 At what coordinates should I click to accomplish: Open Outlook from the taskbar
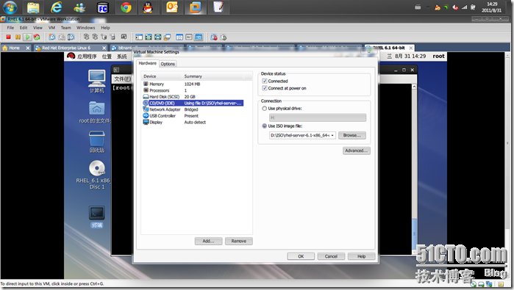(x=172, y=7)
